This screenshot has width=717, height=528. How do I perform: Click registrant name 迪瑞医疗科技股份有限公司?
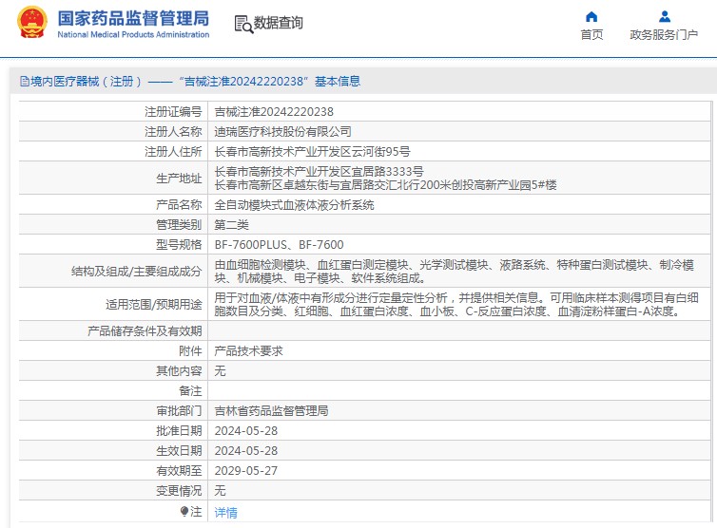click(x=282, y=132)
